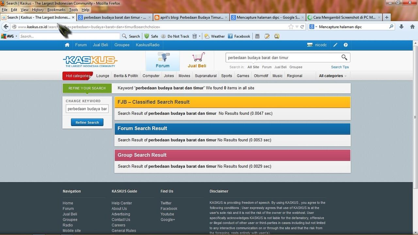The height and width of the screenshot is (235, 418).
Task: Reload the page with the refresh icon
Action: point(302,27)
